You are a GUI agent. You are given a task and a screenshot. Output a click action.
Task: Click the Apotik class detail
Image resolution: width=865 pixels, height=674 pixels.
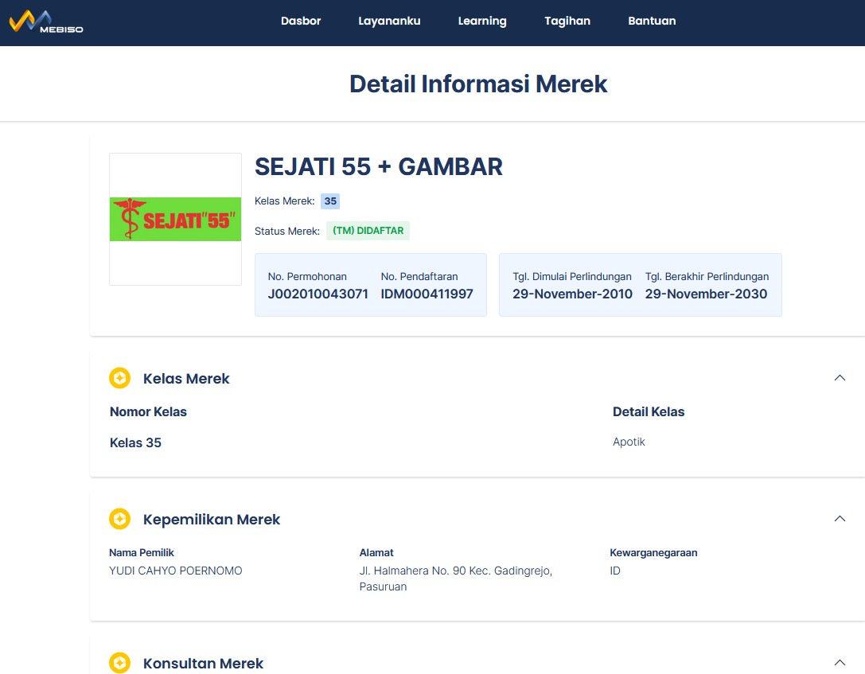(629, 442)
